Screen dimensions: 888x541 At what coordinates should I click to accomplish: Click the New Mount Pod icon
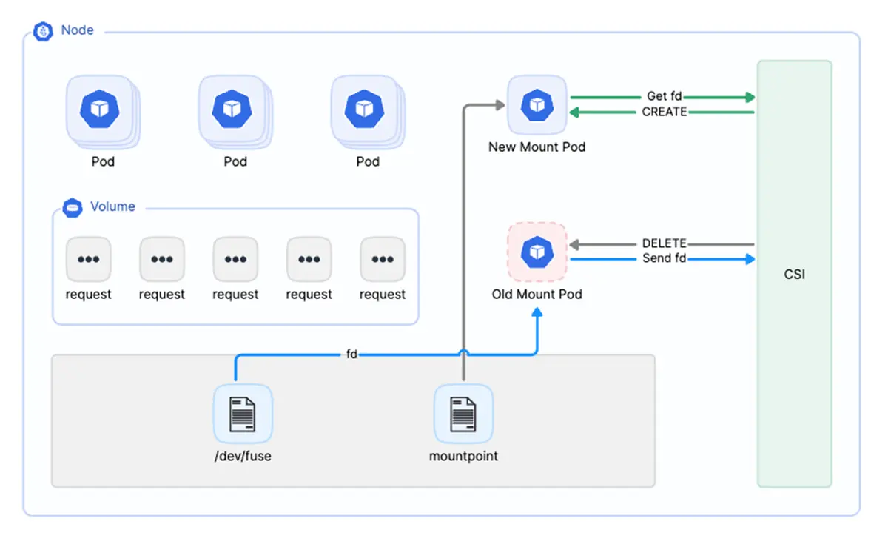coord(536,105)
